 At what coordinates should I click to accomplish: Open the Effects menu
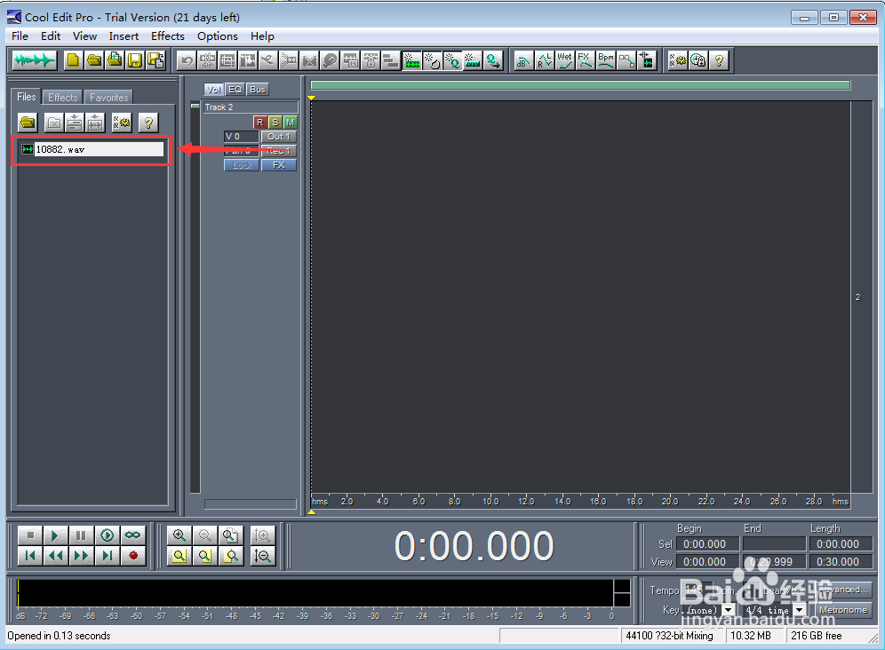pyautogui.click(x=168, y=36)
